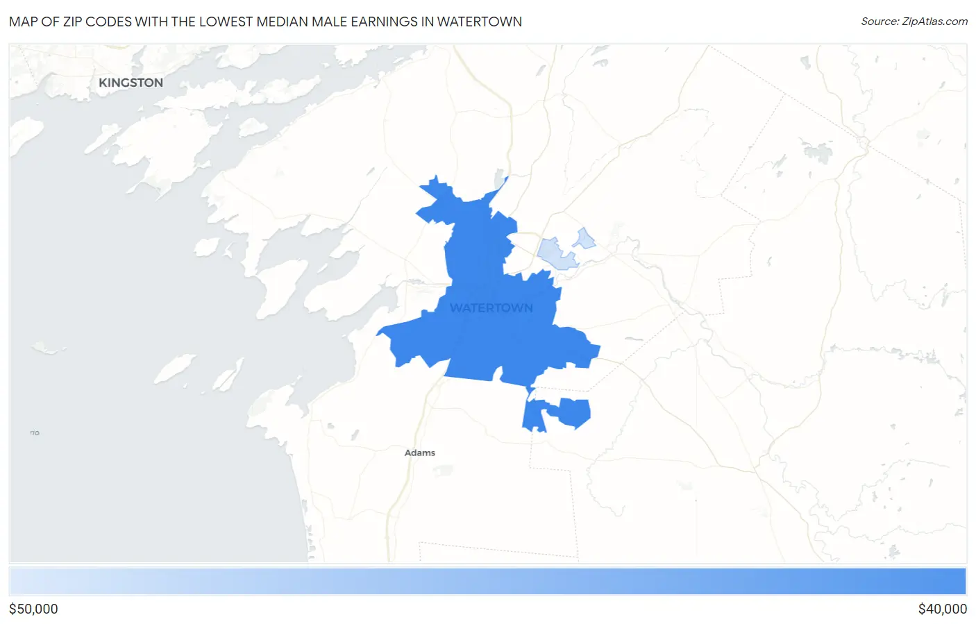Click the WATERTOWN city label
Viewport: 976px width, 624px height.
coord(491,307)
